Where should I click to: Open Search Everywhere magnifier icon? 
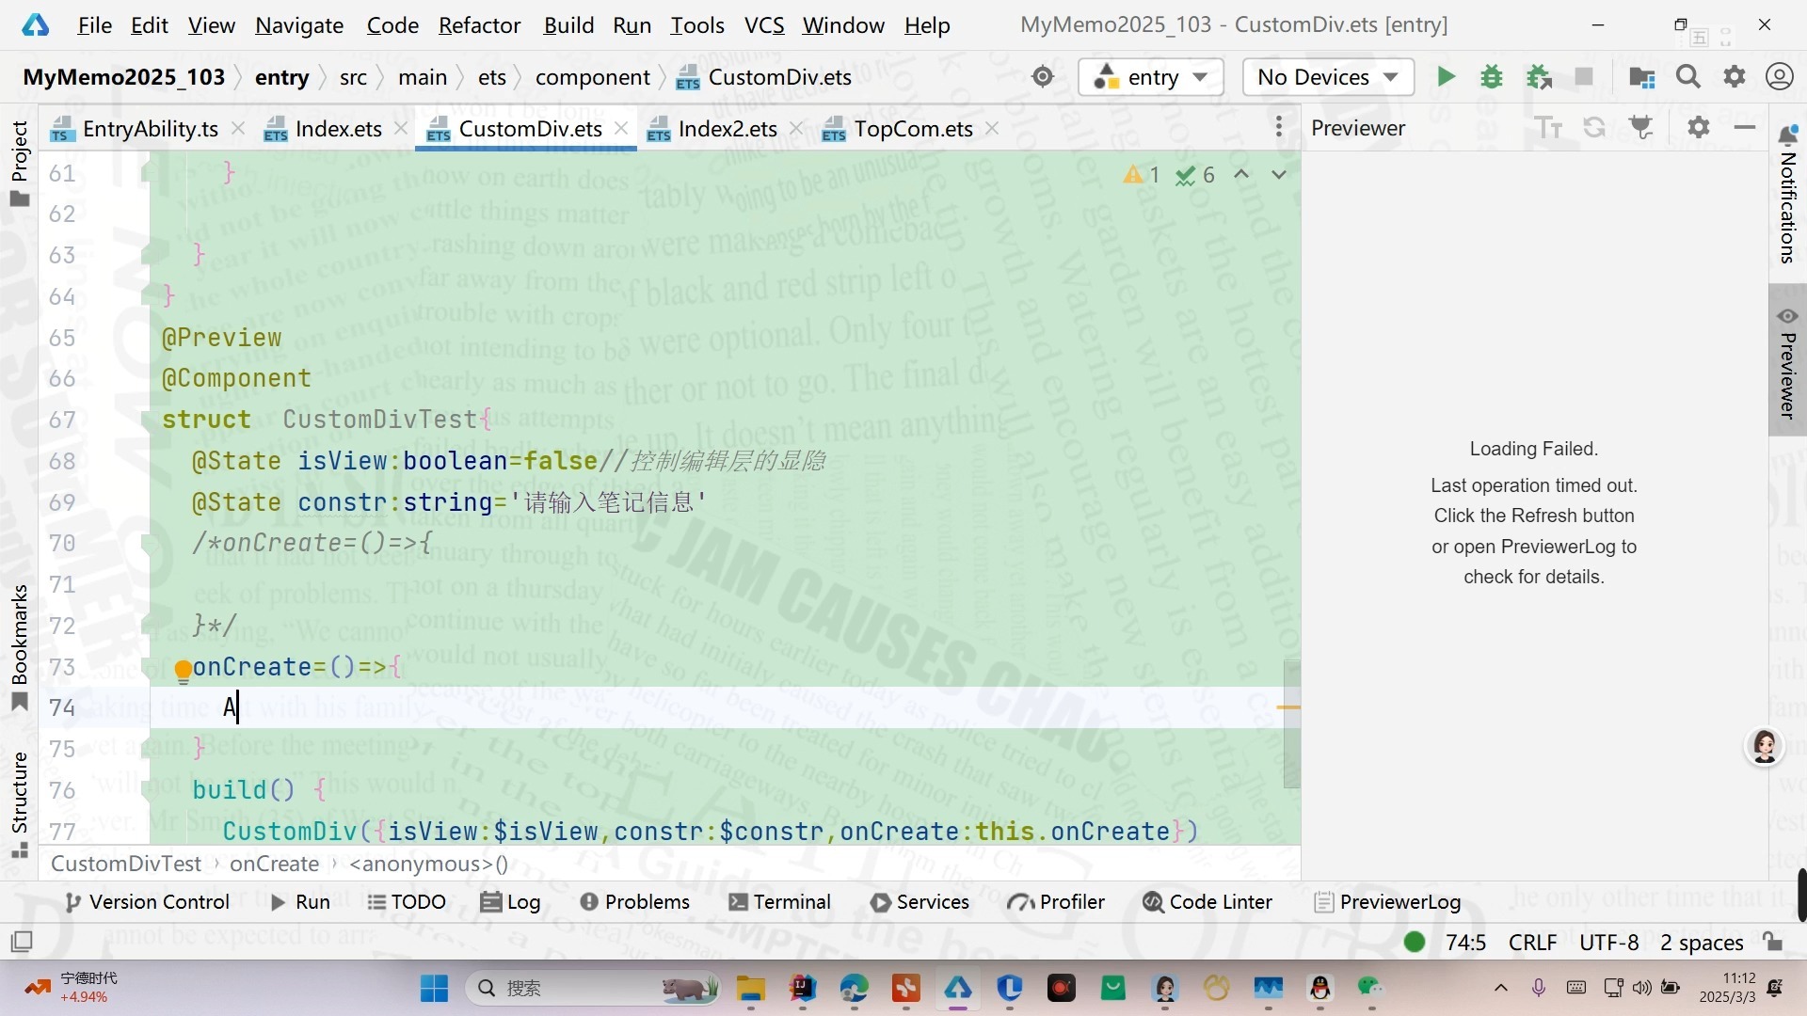pyautogui.click(x=1687, y=77)
